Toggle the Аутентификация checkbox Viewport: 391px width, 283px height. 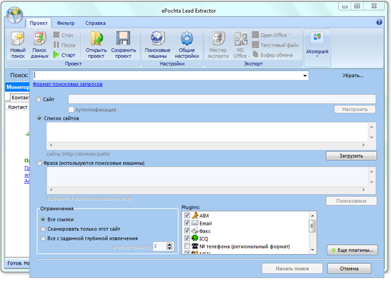click(x=71, y=109)
